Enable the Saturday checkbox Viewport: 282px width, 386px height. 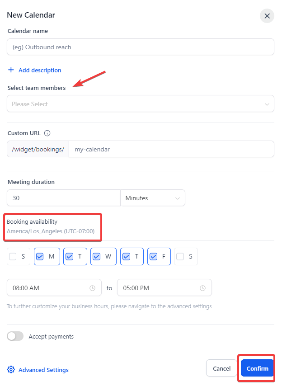click(x=180, y=257)
